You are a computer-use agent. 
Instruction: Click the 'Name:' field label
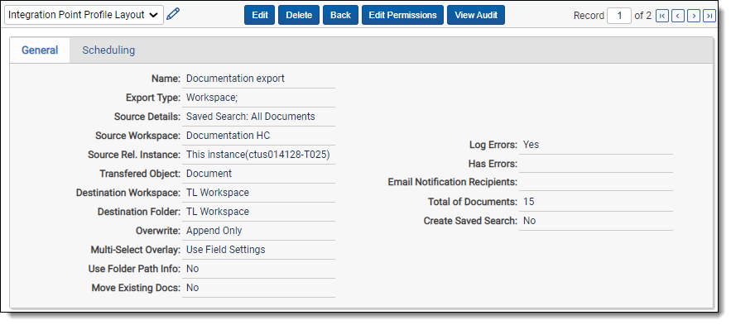[166, 79]
